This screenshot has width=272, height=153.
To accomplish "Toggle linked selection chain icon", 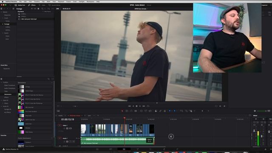I will point(160,111).
